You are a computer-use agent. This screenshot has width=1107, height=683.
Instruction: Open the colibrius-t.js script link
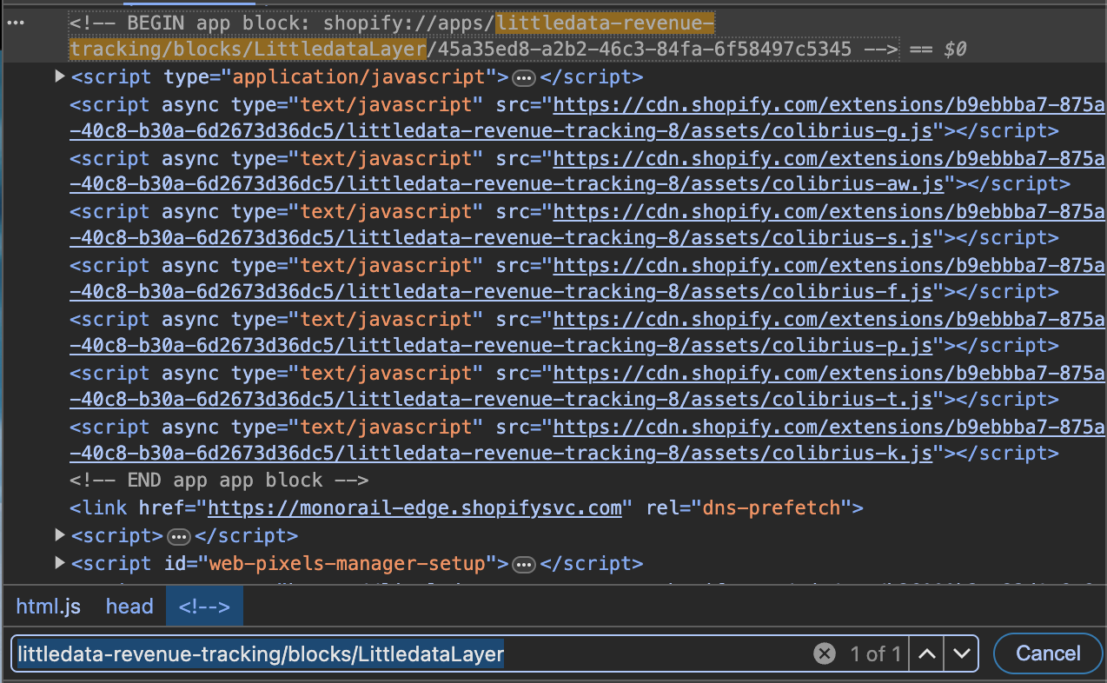pos(587,388)
